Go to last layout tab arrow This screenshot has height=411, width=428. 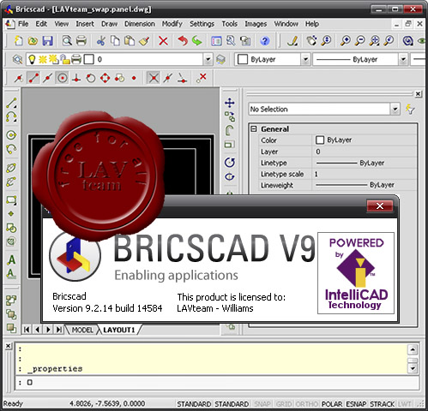tap(59, 330)
